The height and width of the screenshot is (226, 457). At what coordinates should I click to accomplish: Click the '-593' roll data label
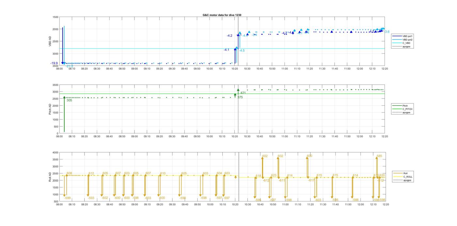(91, 198)
